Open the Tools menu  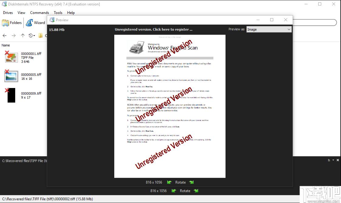[x=58, y=12]
